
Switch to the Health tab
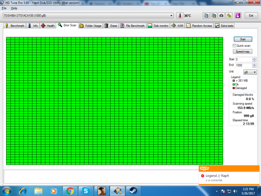tap(48, 26)
